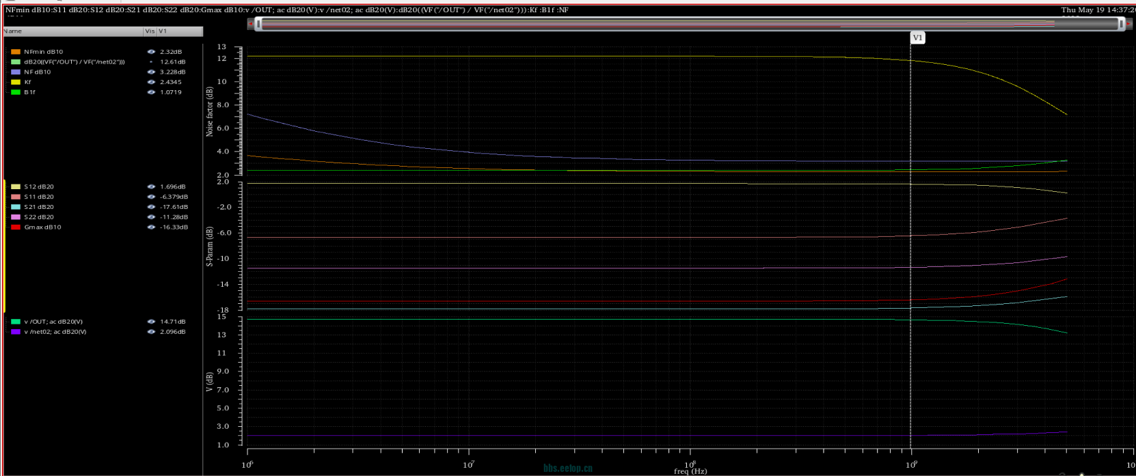Click the bright green B1f swatch

coord(16,92)
